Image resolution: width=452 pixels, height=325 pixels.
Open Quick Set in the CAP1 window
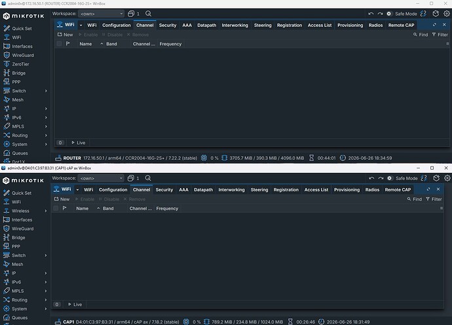[x=17, y=193]
